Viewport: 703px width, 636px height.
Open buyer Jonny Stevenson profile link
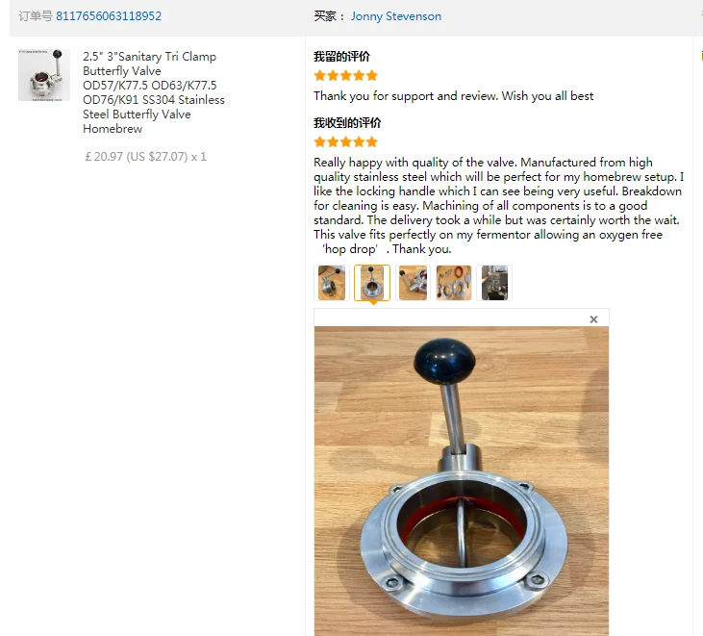(x=396, y=16)
